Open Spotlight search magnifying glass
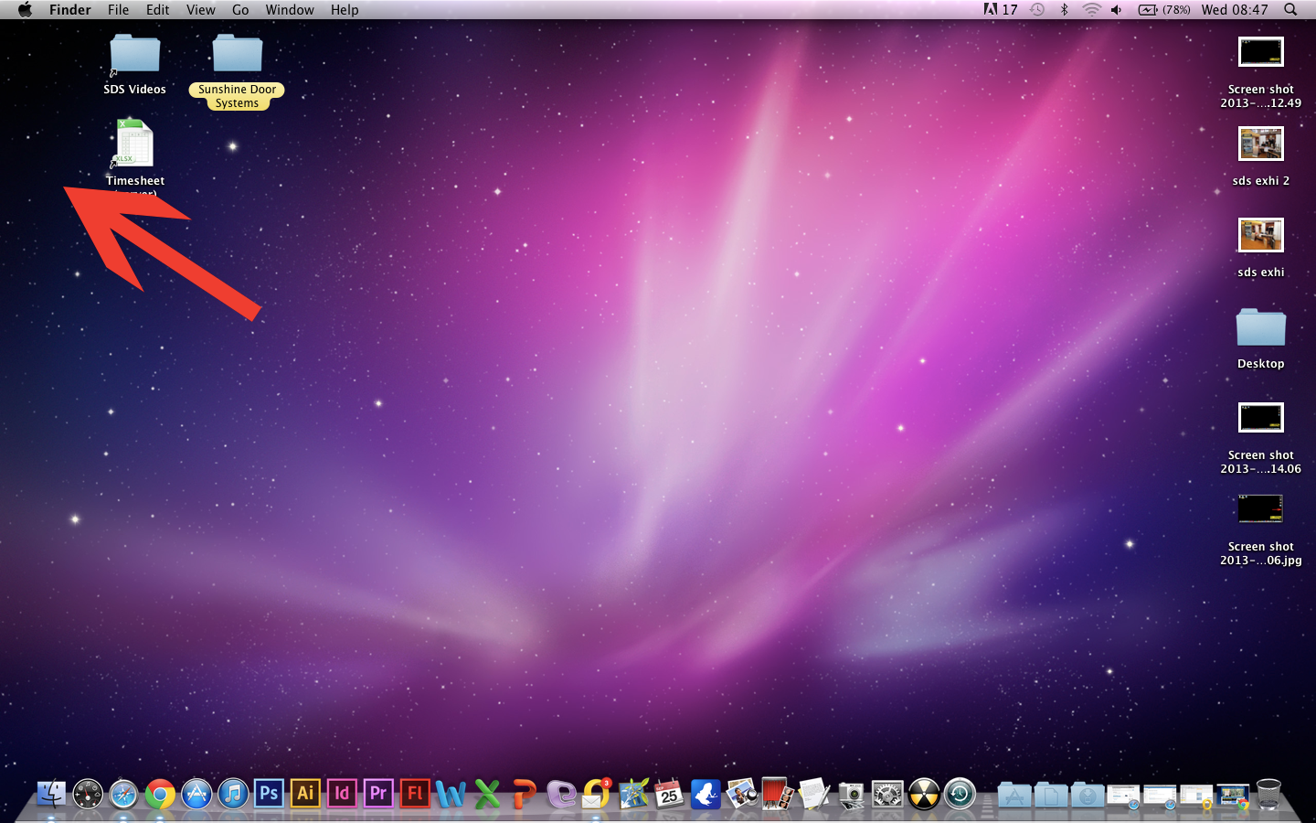The image size is (1316, 823). pos(1290,10)
